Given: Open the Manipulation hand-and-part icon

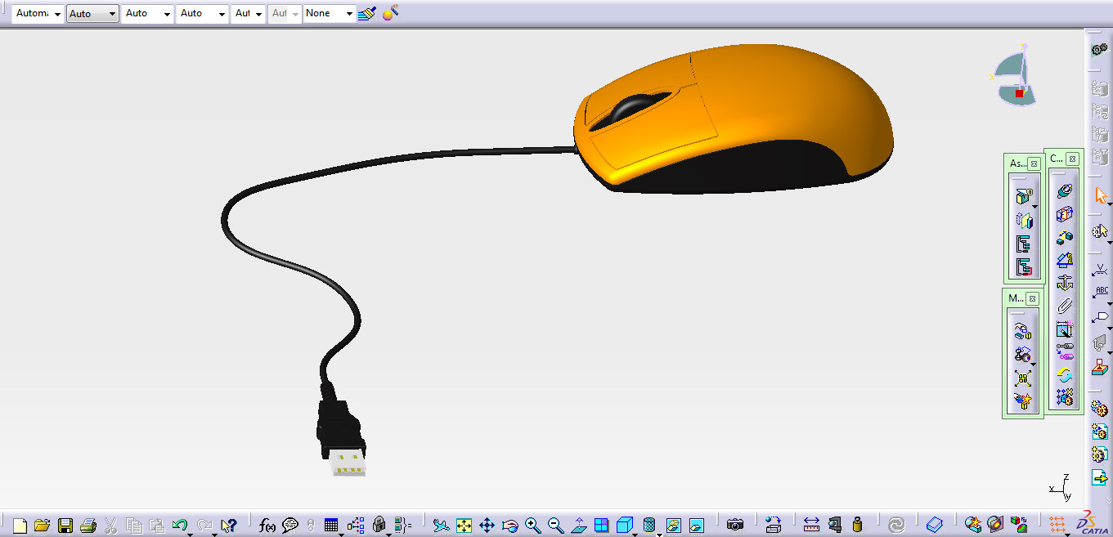Looking at the screenshot, I should 1022,331.
